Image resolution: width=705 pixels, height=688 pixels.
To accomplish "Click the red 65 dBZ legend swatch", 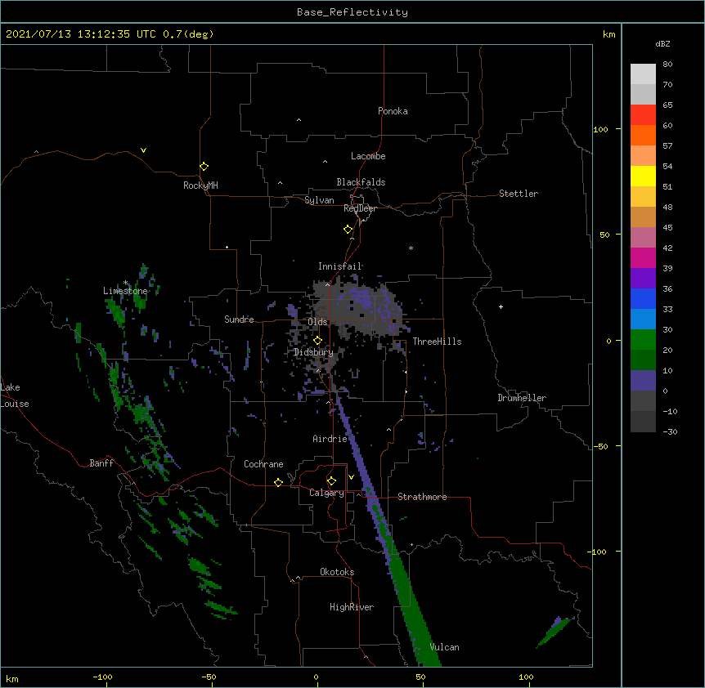I will [643, 114].
